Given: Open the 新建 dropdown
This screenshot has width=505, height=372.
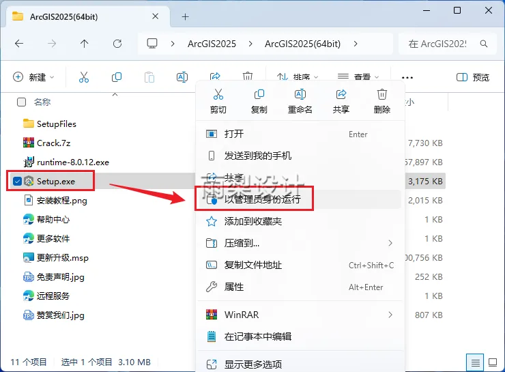Looking at the screenshot, I should tap(33, 77).
